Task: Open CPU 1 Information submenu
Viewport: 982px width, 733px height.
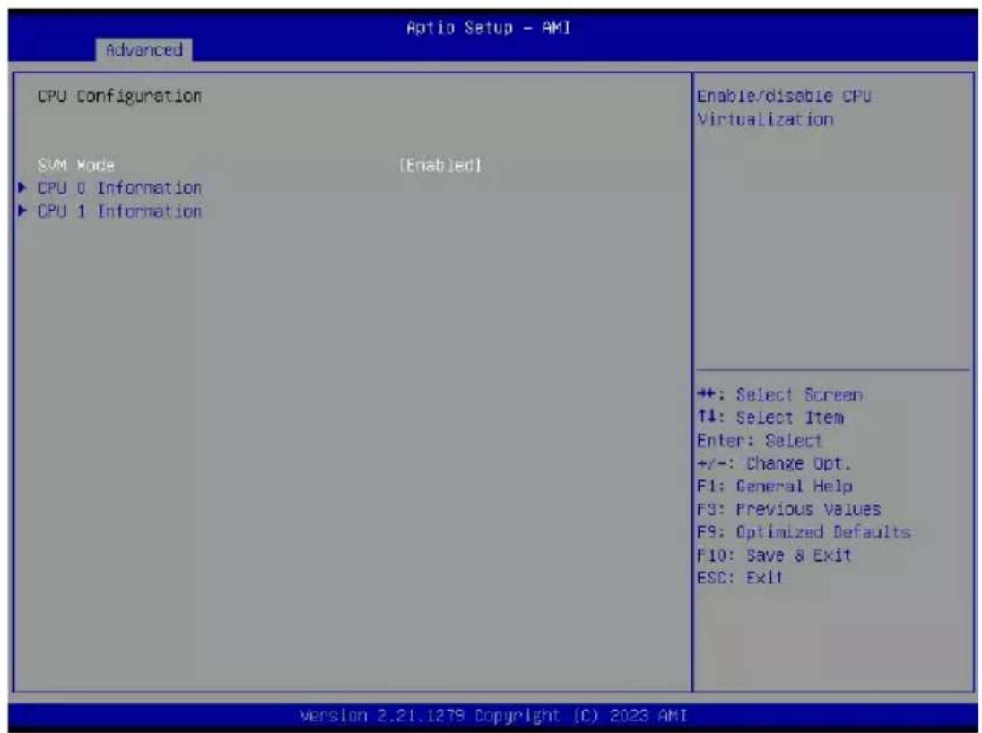Action: coord(119,211)
